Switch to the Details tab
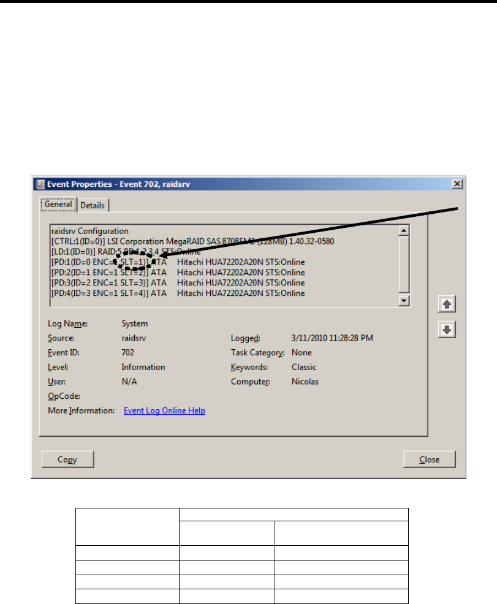 click(93, 205)
